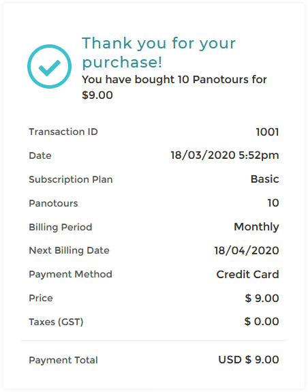Click the Panotours count value 10

pos(273,202)
